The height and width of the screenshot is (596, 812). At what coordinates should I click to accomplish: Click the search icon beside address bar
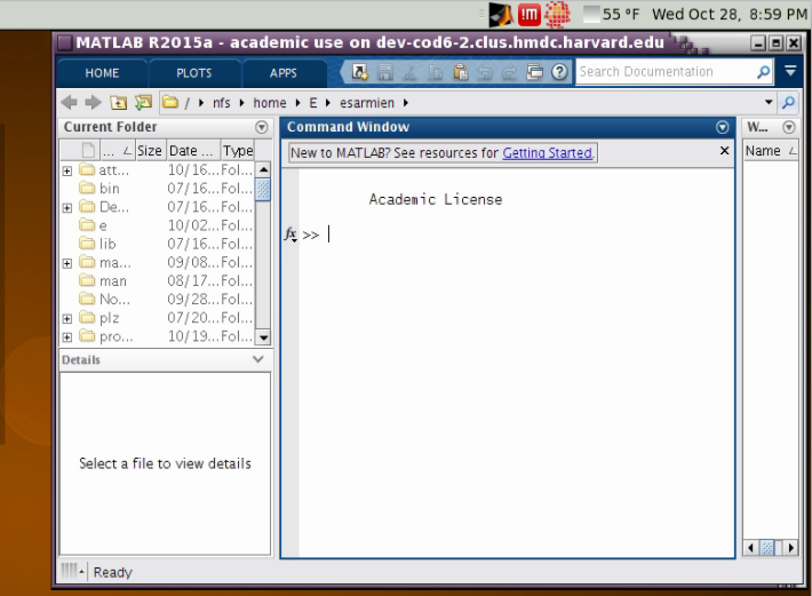pyautogui.click(x=789, y=102)
